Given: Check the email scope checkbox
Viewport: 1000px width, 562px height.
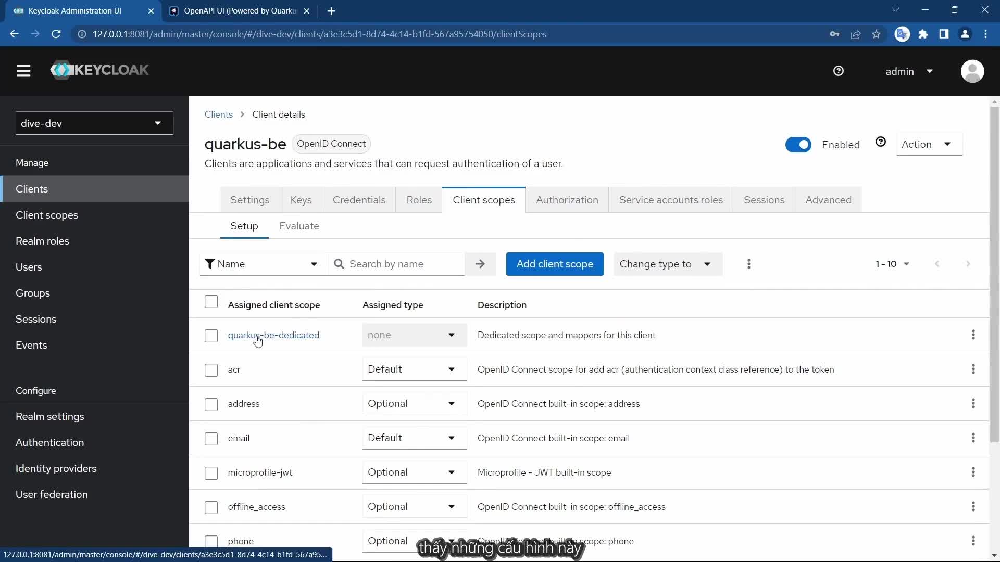Looking at the screenshot, I should 211,439.
